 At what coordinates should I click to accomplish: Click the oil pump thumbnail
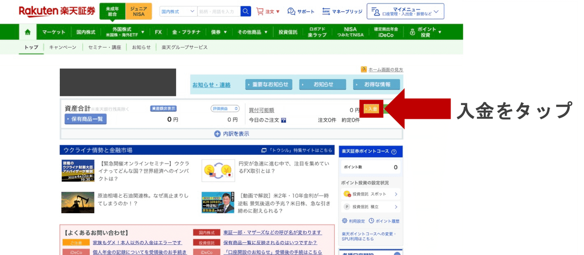click(x=78, y=202)
